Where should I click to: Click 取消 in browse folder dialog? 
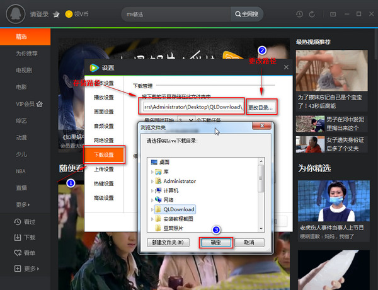tap(249, 243)
